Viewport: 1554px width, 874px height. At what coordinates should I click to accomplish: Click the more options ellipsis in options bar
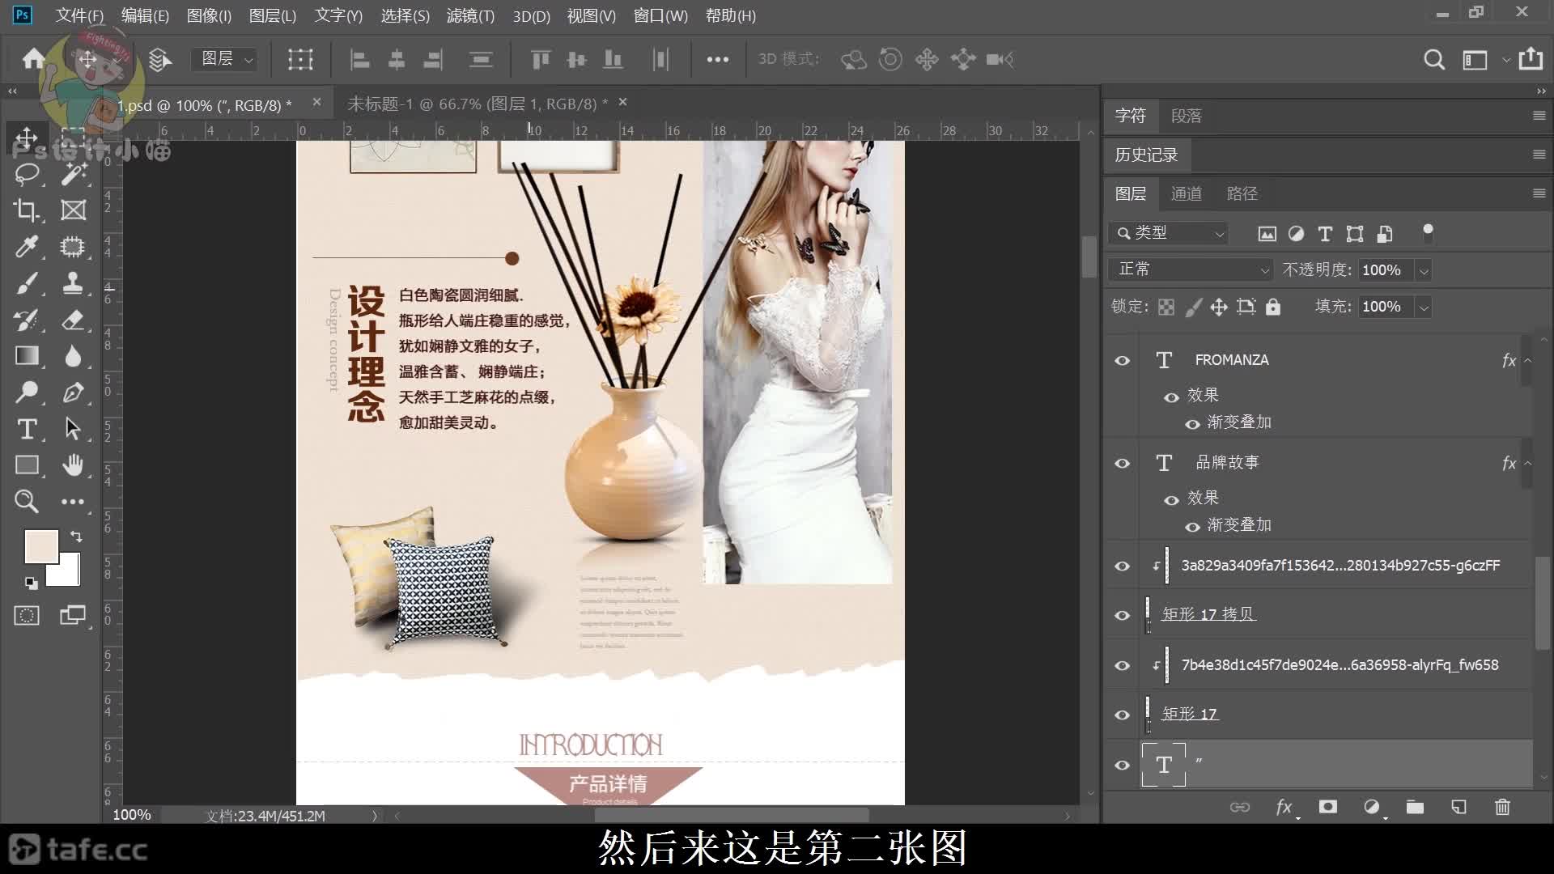717,59
